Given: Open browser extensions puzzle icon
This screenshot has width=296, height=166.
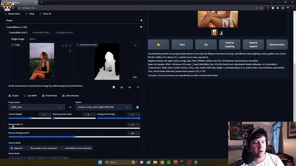Looking at the screenshot, I should point(277,8).
